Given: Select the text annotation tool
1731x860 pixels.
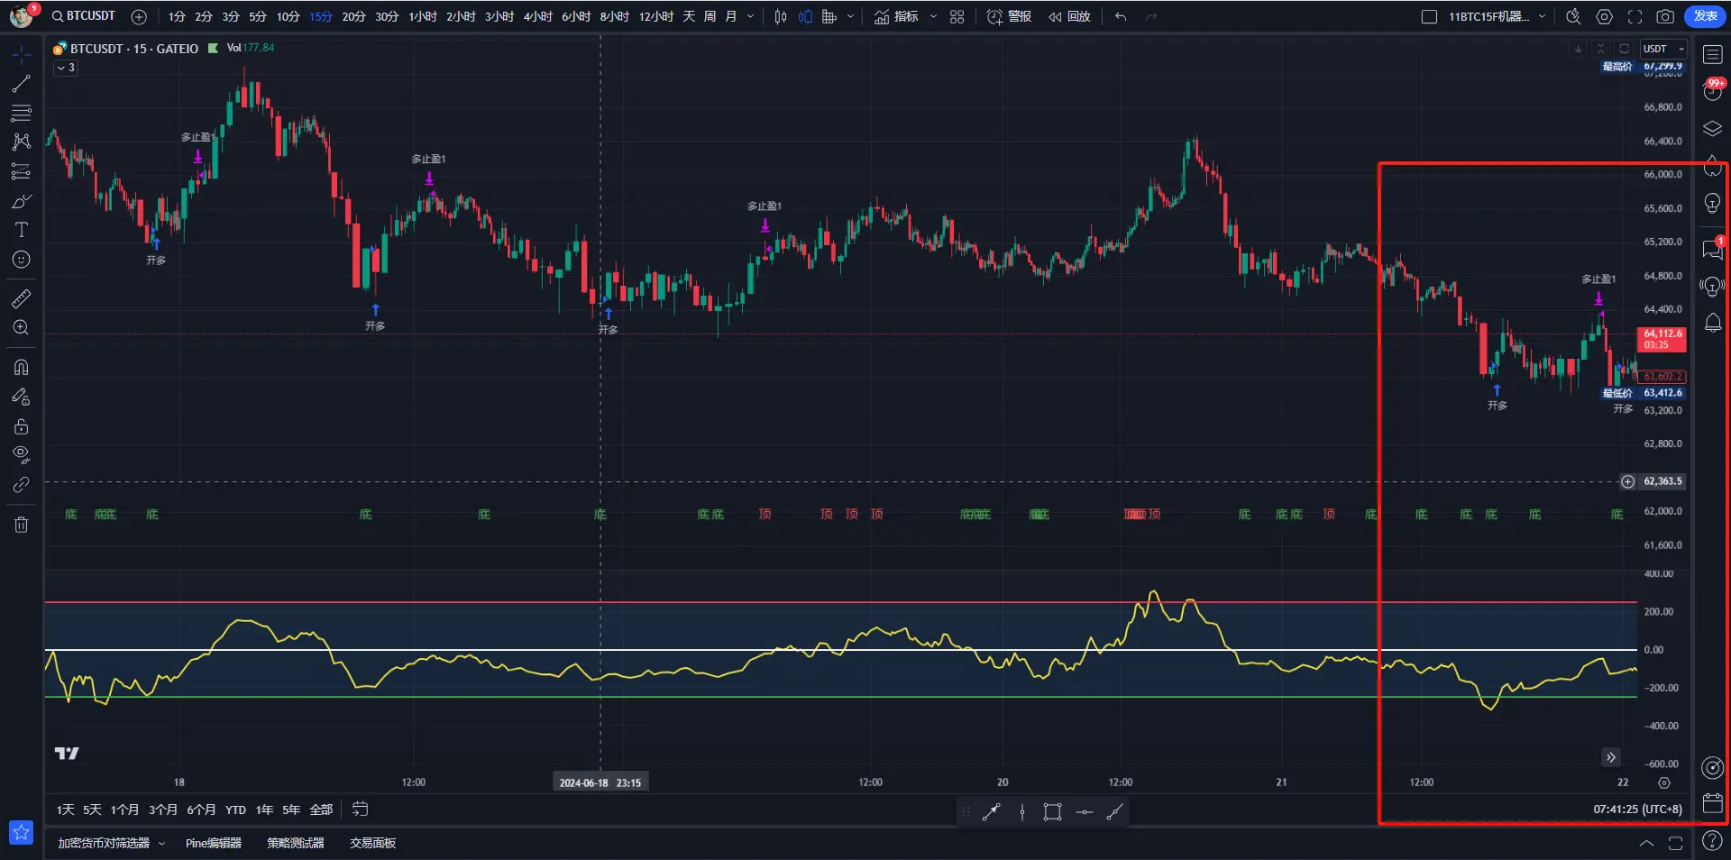Looking at the screenshot, I should (22, 230).
